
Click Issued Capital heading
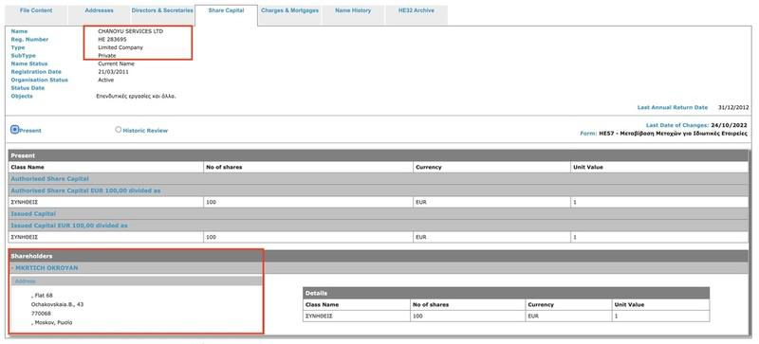point(33,214)
